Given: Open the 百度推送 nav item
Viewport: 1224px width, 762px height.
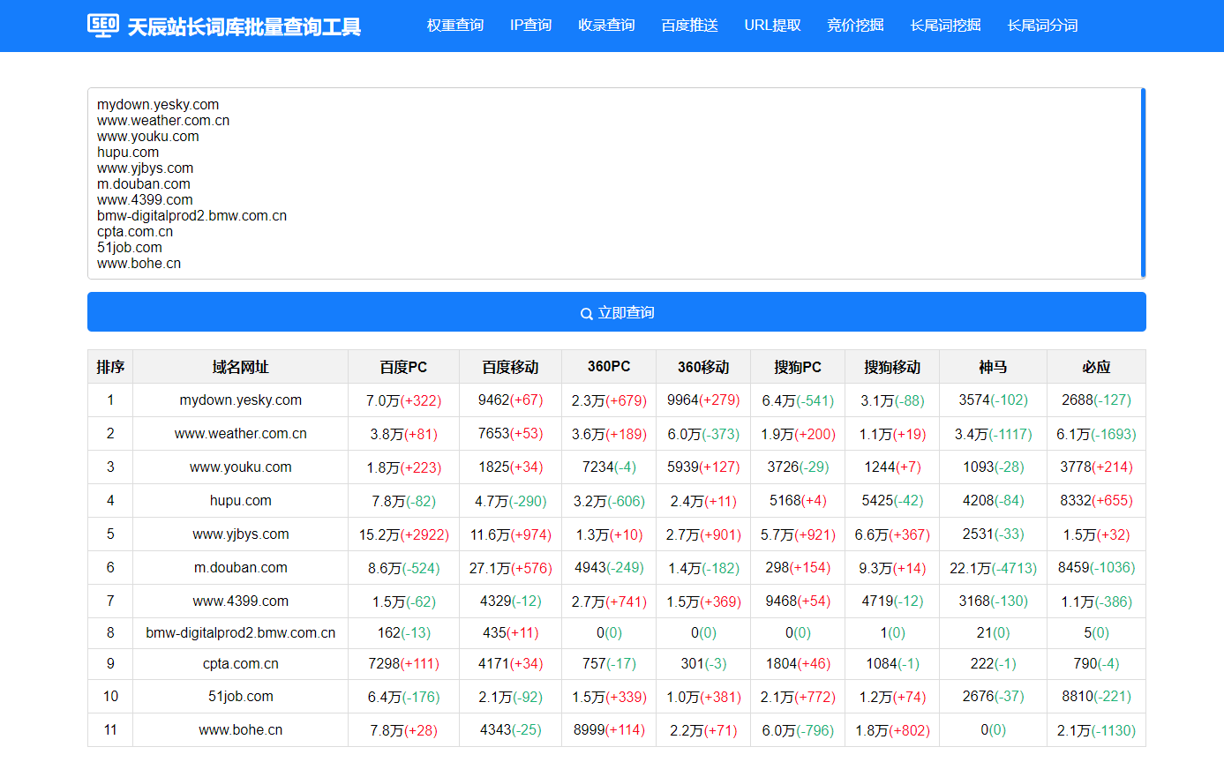Looking at the screenshot, I should (689, 26).
